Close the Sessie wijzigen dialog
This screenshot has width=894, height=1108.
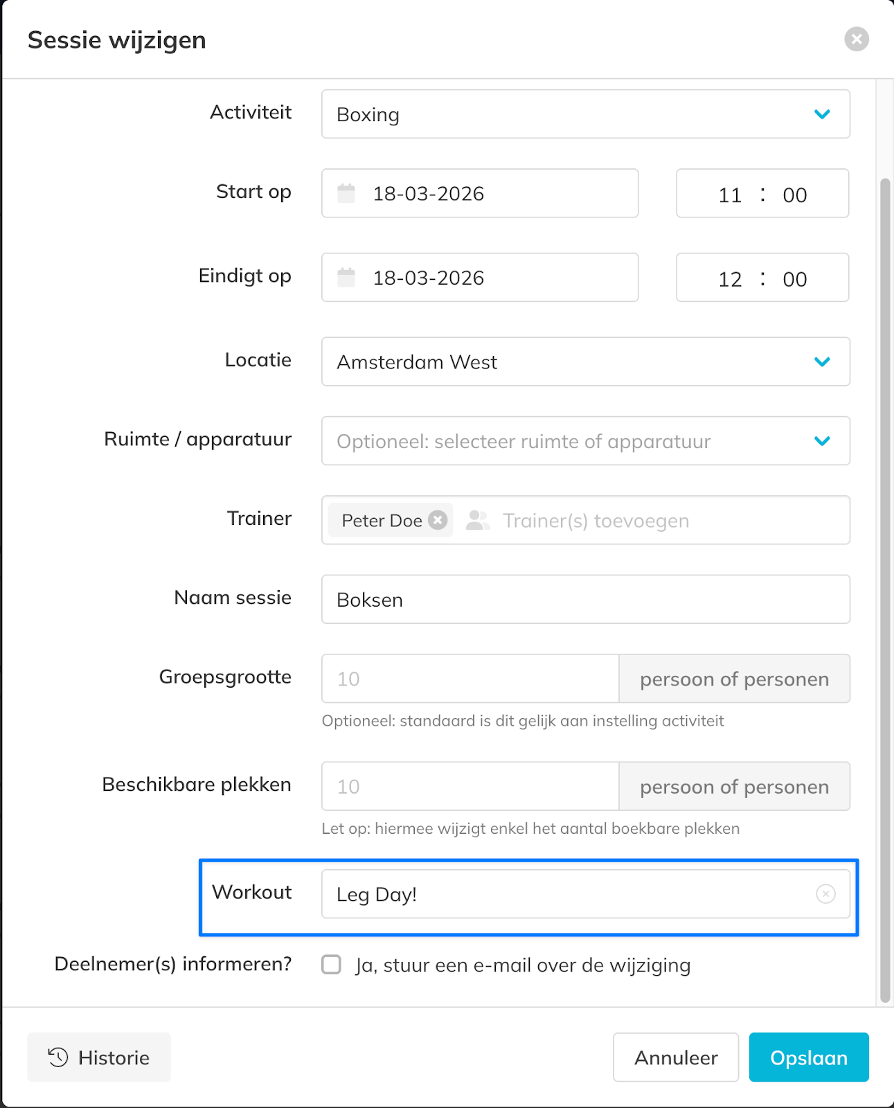857,39
